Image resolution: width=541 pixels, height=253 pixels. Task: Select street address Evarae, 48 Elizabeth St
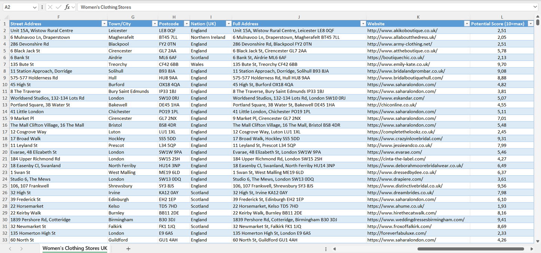tap(58, 152)
